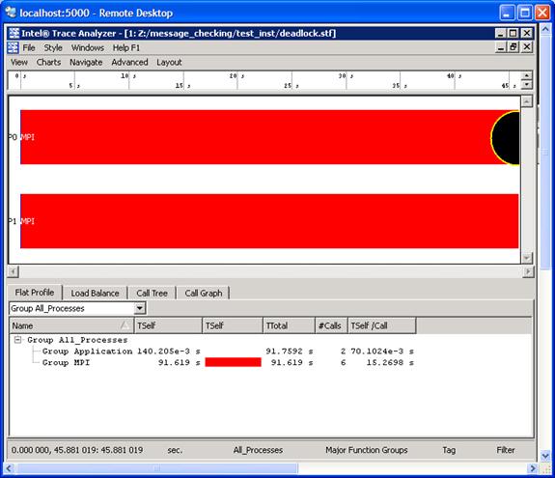Click the 15.2698 s TSelf /Call value
The height and width of the screenshot is (478, 555).
(390, 362)
